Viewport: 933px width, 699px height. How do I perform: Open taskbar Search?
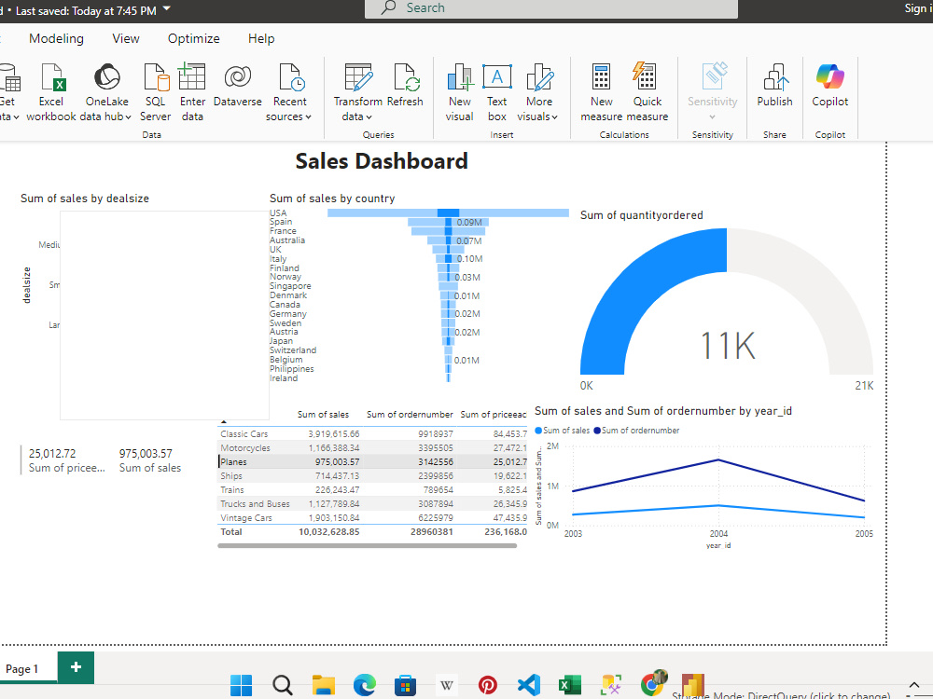click(x=283, y=685)
